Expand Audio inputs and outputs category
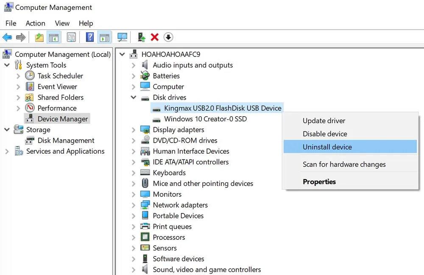 pos(133,65)
